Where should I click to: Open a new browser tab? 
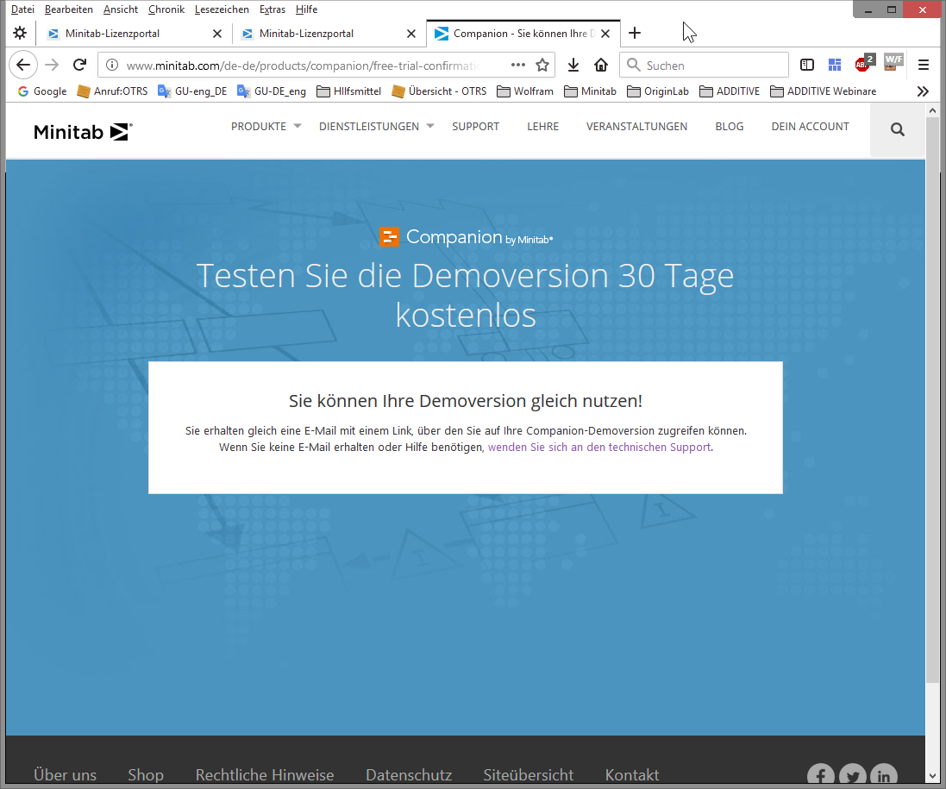[635, 33]
